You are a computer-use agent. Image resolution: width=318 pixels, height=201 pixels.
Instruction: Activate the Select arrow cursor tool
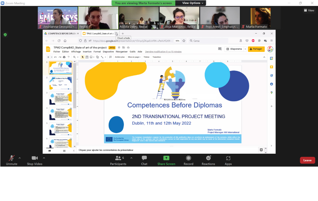pyautogui.click(x=82, y=57)
